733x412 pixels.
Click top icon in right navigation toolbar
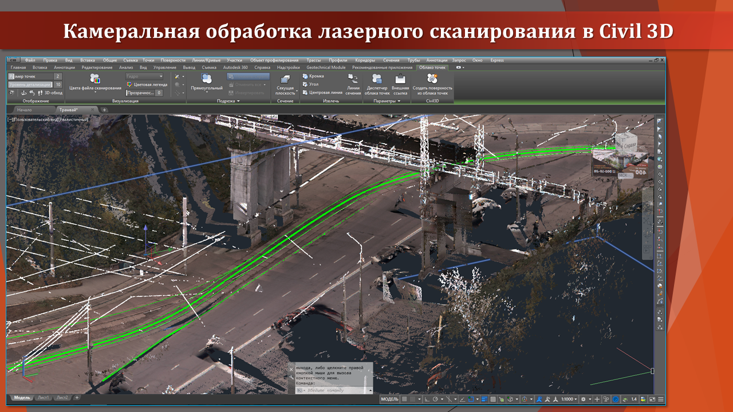660,121
